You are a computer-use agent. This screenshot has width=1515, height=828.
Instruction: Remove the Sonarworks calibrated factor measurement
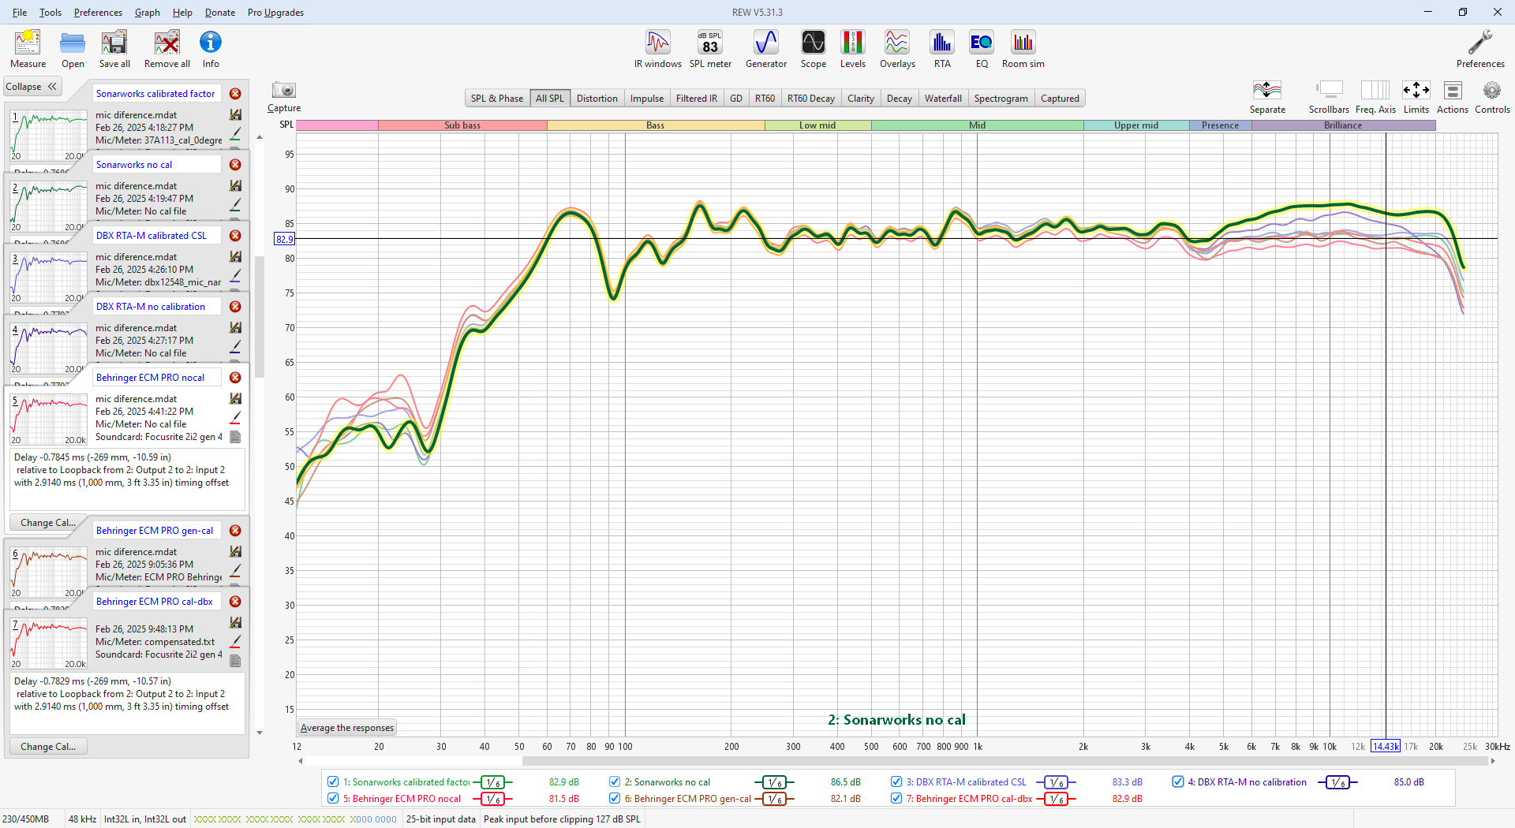pos(235,94)
